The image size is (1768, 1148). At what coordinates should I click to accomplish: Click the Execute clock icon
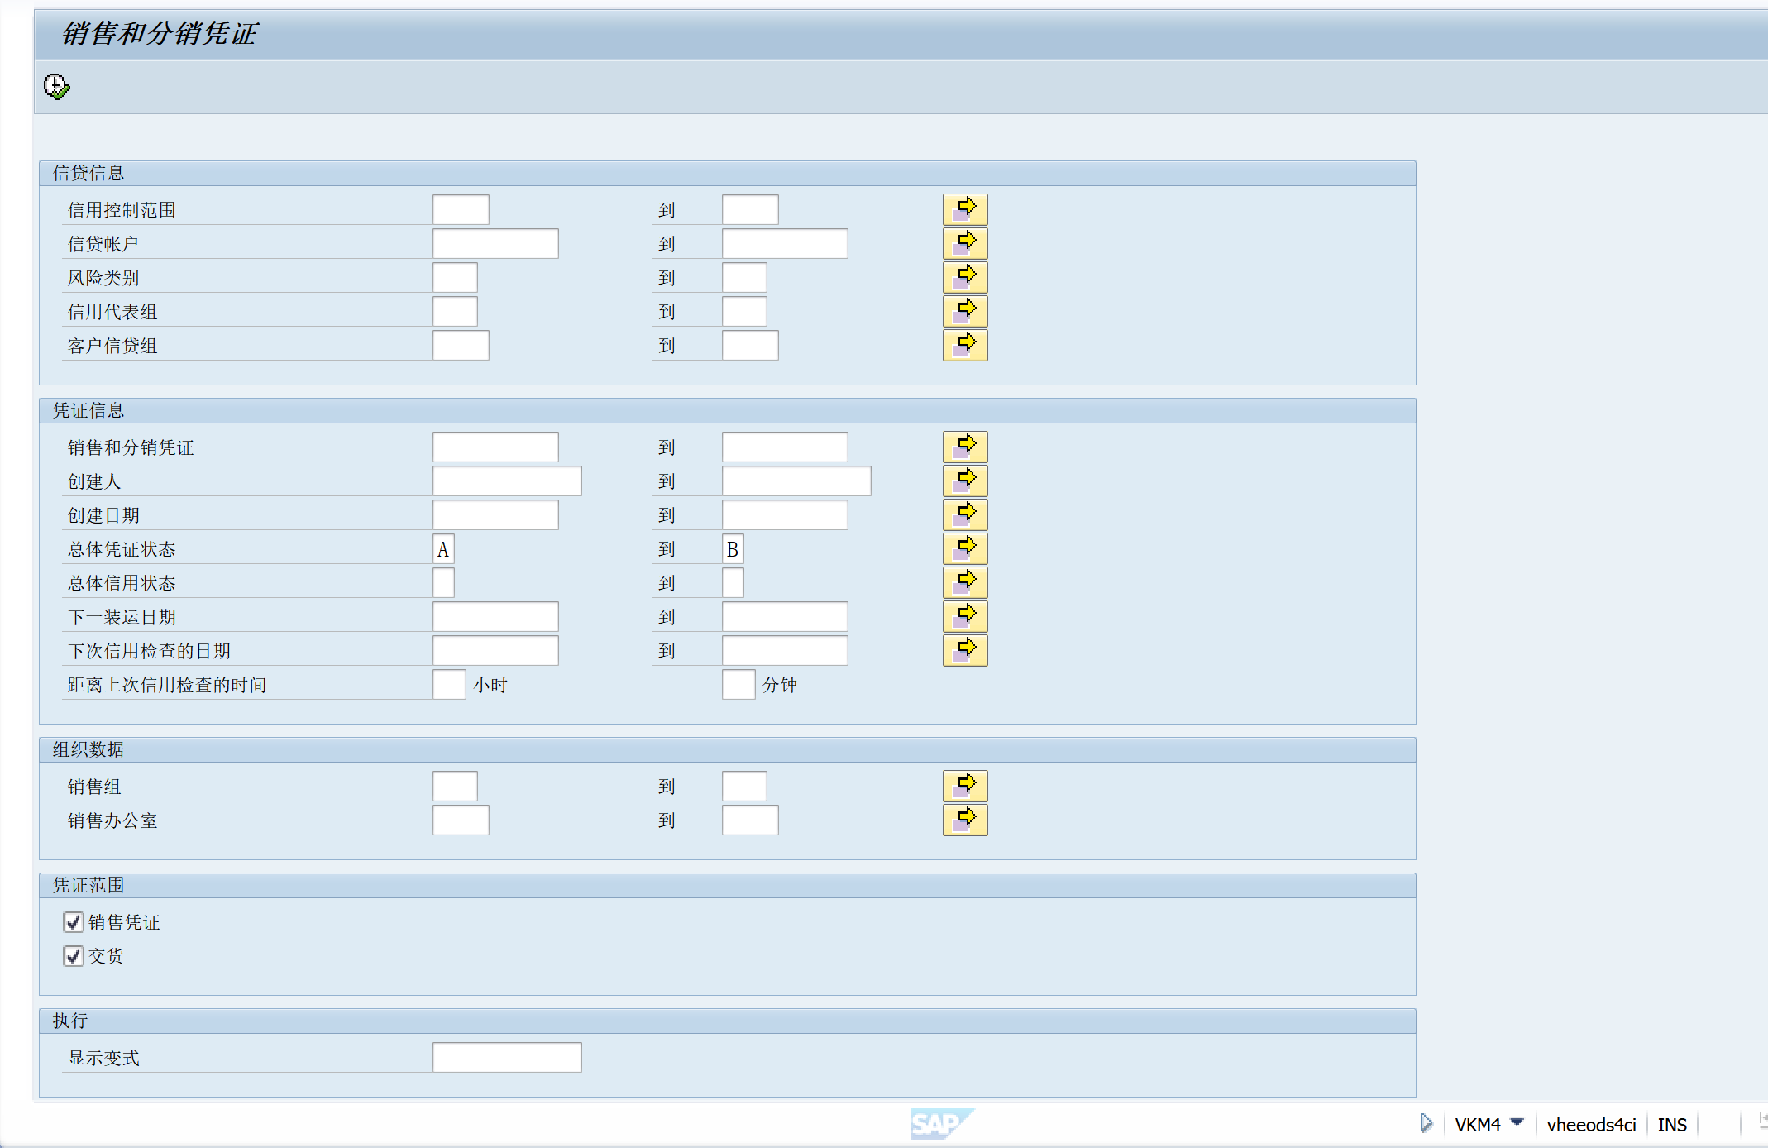tap(56, 86)
